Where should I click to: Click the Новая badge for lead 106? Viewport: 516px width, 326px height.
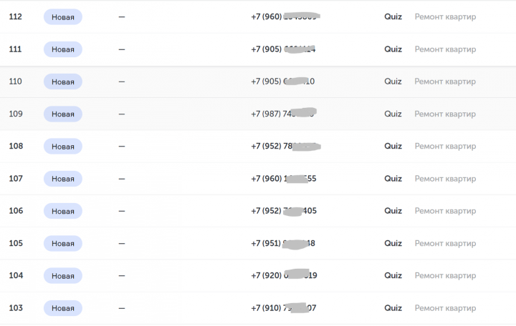63,211
